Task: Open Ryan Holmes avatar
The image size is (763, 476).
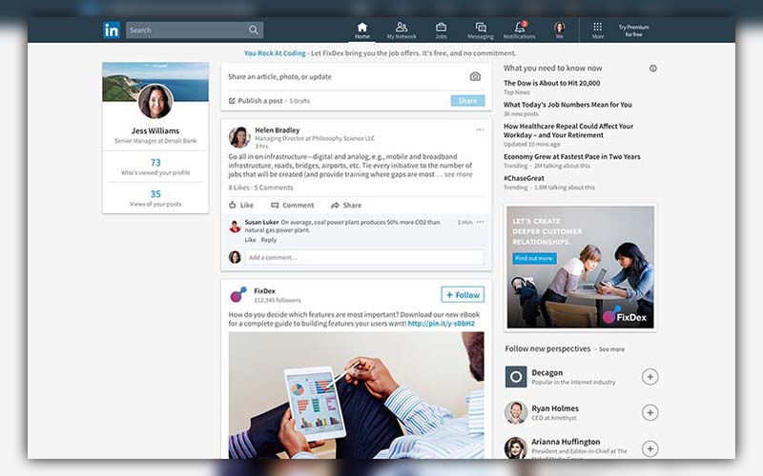Action: [516, 412]
